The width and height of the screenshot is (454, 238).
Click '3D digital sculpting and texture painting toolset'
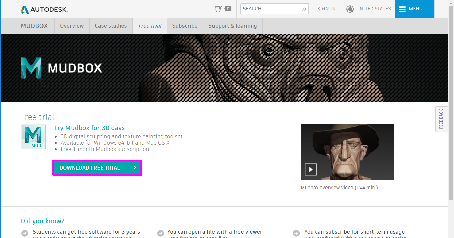[x=122, y=137]
